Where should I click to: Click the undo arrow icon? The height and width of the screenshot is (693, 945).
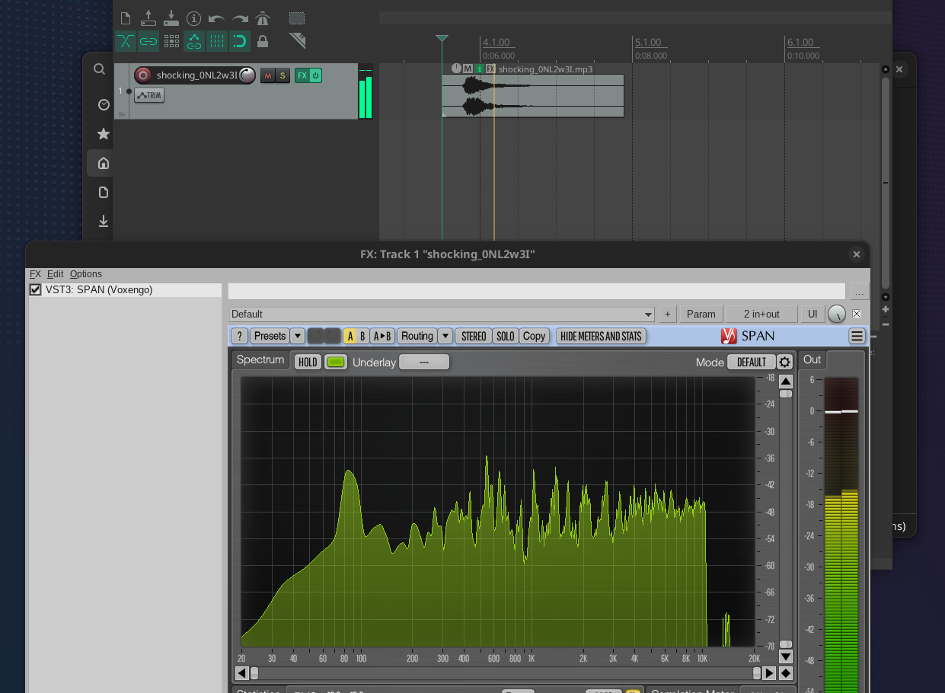point(216,18)
